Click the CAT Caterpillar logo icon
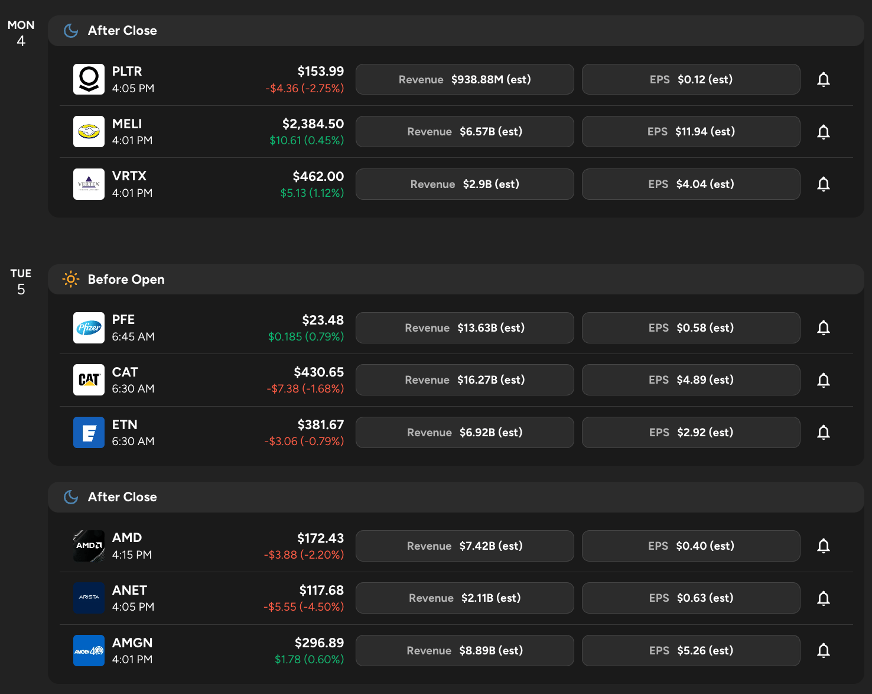Screen dimensions: 872x694 click(89, 380)
